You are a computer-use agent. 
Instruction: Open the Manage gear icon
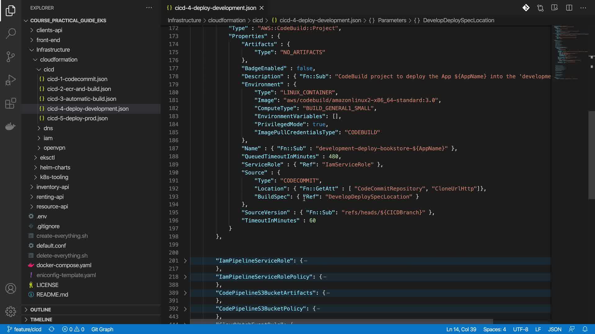coord(11,311)
